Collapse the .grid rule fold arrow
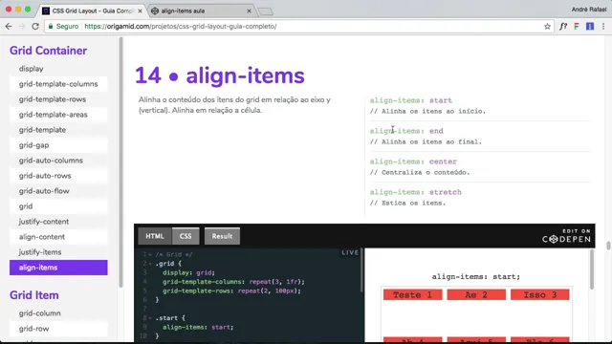The image size is (612, 344). 150,264
